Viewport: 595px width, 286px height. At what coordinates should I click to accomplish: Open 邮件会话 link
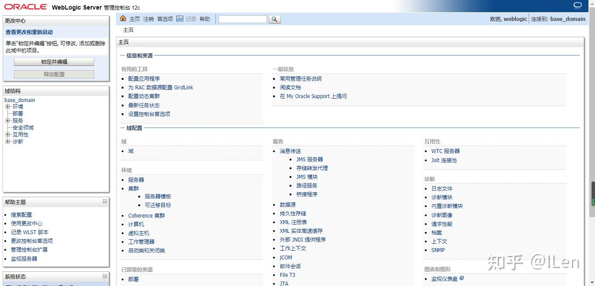pyautogui.click(x=290, y=266)
